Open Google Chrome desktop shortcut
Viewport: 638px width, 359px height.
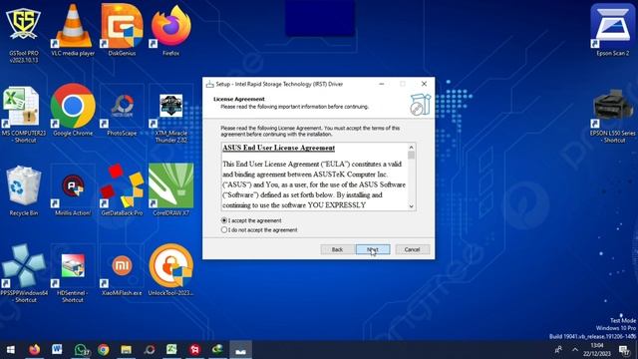click(x=73, y=110)
